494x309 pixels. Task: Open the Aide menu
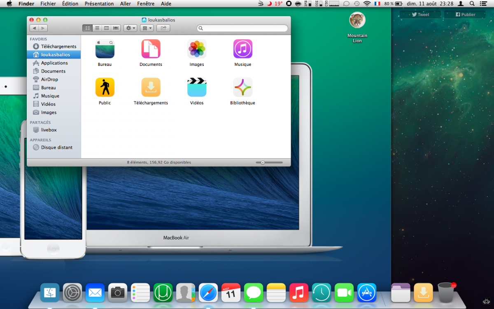point(166,4)
